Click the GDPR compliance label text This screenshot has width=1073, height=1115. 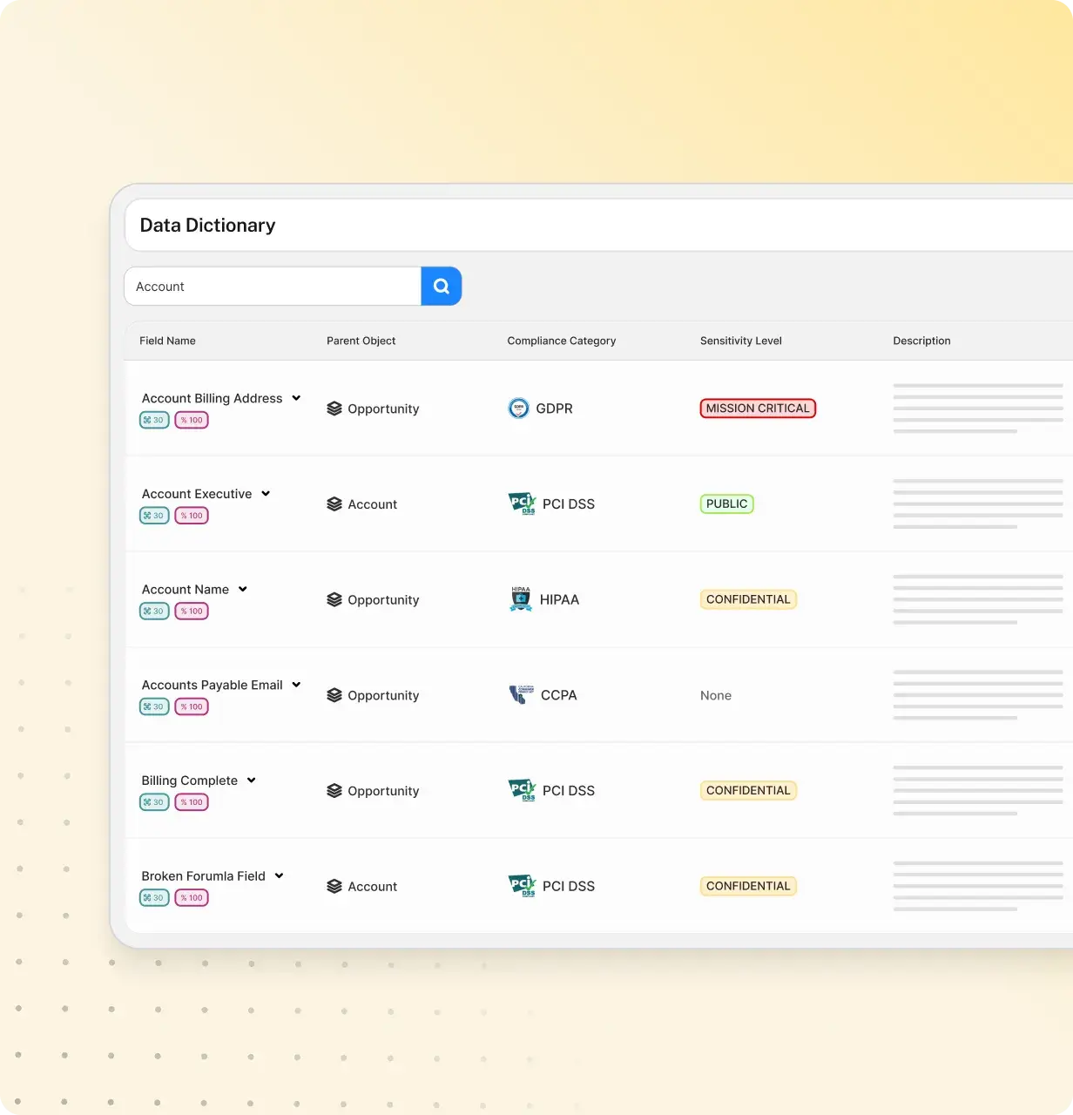[x=555, y=409]
